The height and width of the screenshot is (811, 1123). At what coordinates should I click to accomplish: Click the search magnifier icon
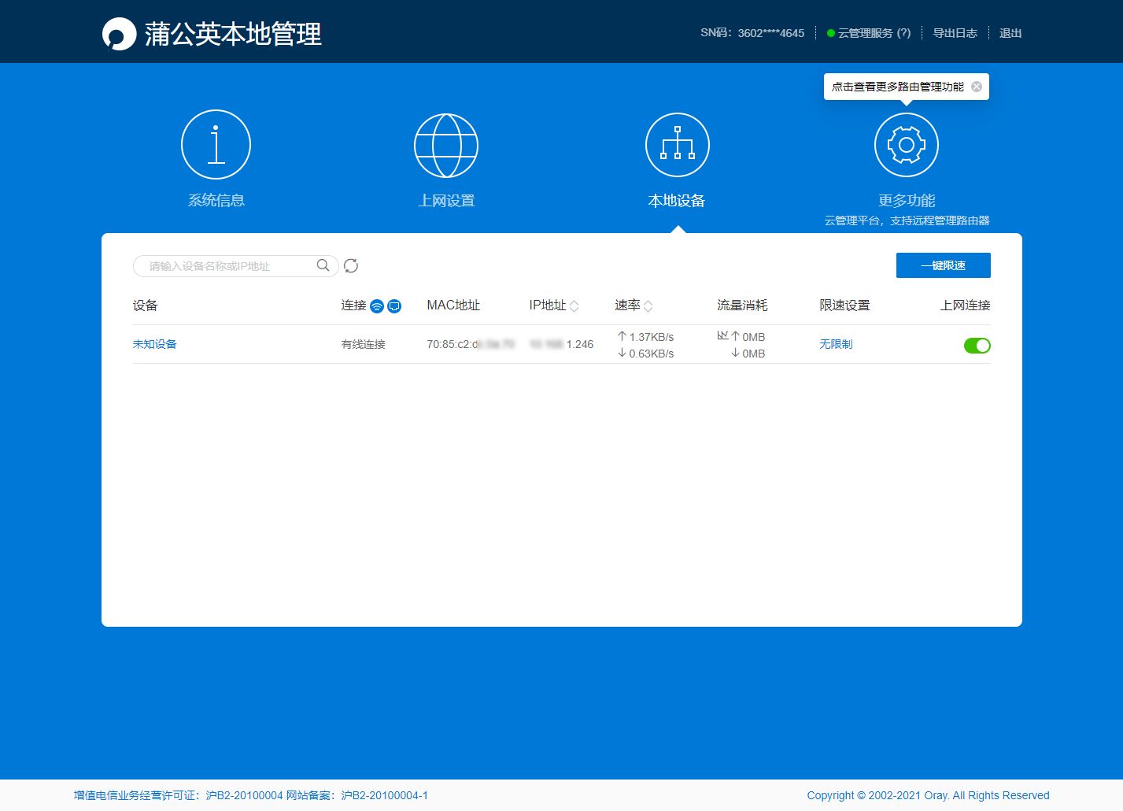click(x=323, y=265)
